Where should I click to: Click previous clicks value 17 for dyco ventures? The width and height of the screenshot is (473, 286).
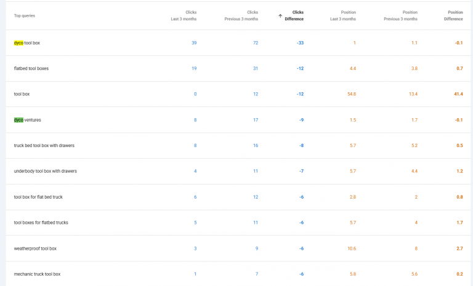pos(256,120)
